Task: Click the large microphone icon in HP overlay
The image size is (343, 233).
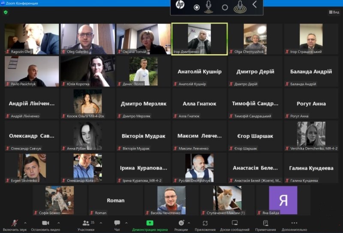Action: [240, 7]
